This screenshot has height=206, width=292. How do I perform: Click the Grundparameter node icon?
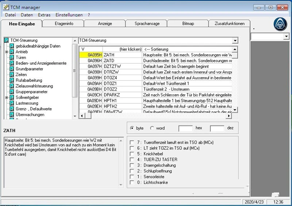point(12,69)
